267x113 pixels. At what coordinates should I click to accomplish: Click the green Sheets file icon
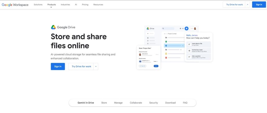click(166, 41)
